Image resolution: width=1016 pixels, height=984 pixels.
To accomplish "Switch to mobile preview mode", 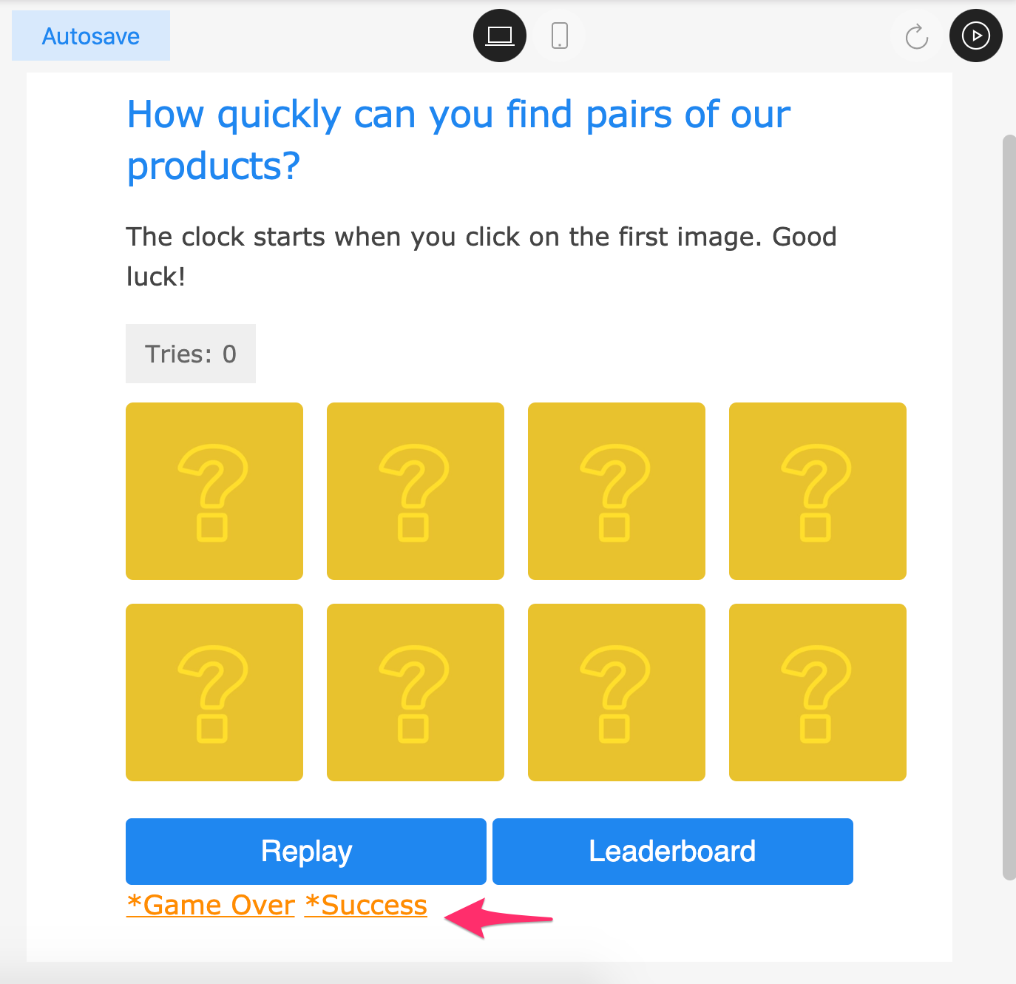I will point(560,36).
